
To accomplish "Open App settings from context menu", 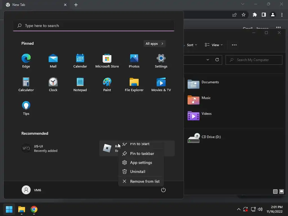I will (141, 163).
